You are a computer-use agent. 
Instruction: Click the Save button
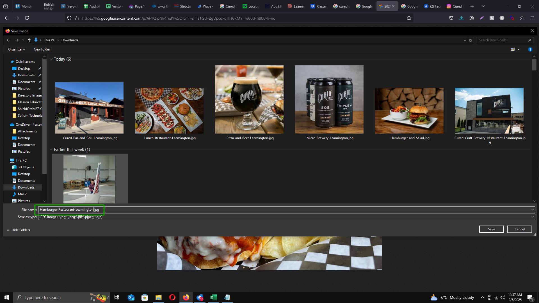[x=491, y=229]
